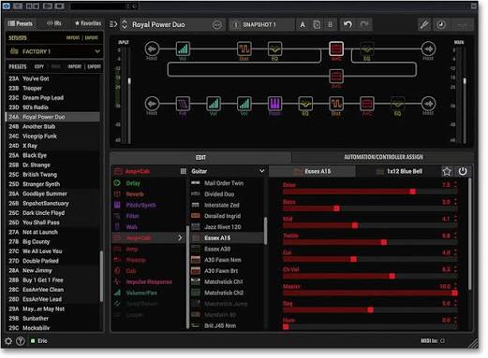Viewport: 488px width, 358px height.
Task: Adjust the Drive slider handle
Action: [x=413, y=192]
